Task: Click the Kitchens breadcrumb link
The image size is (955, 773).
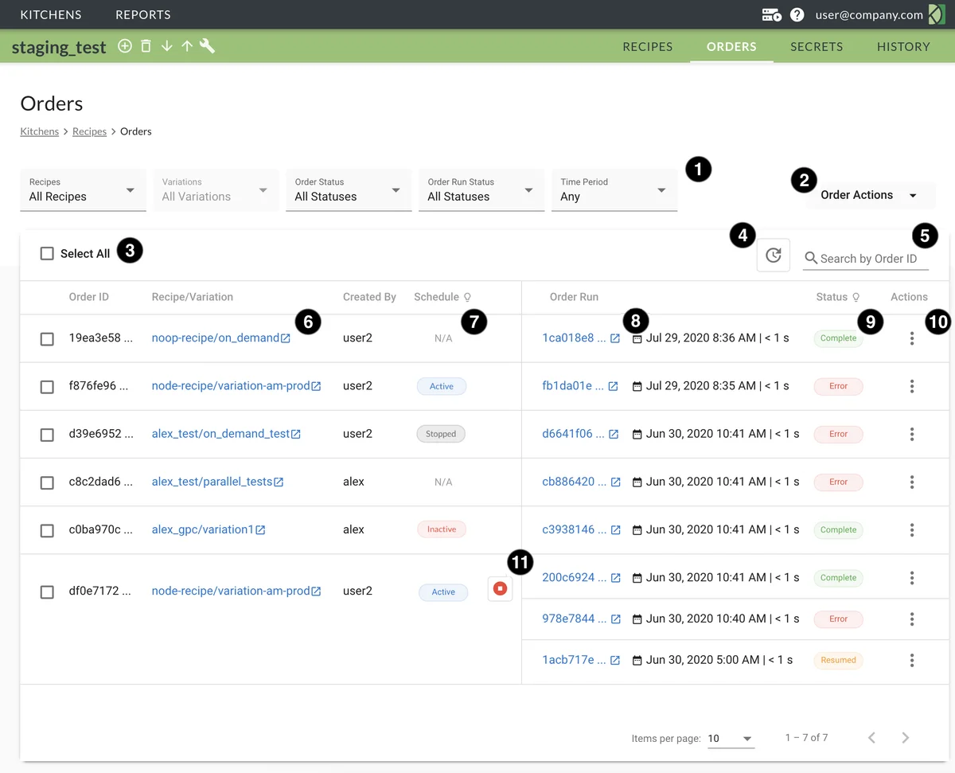Action: click(x=39, y=131)
